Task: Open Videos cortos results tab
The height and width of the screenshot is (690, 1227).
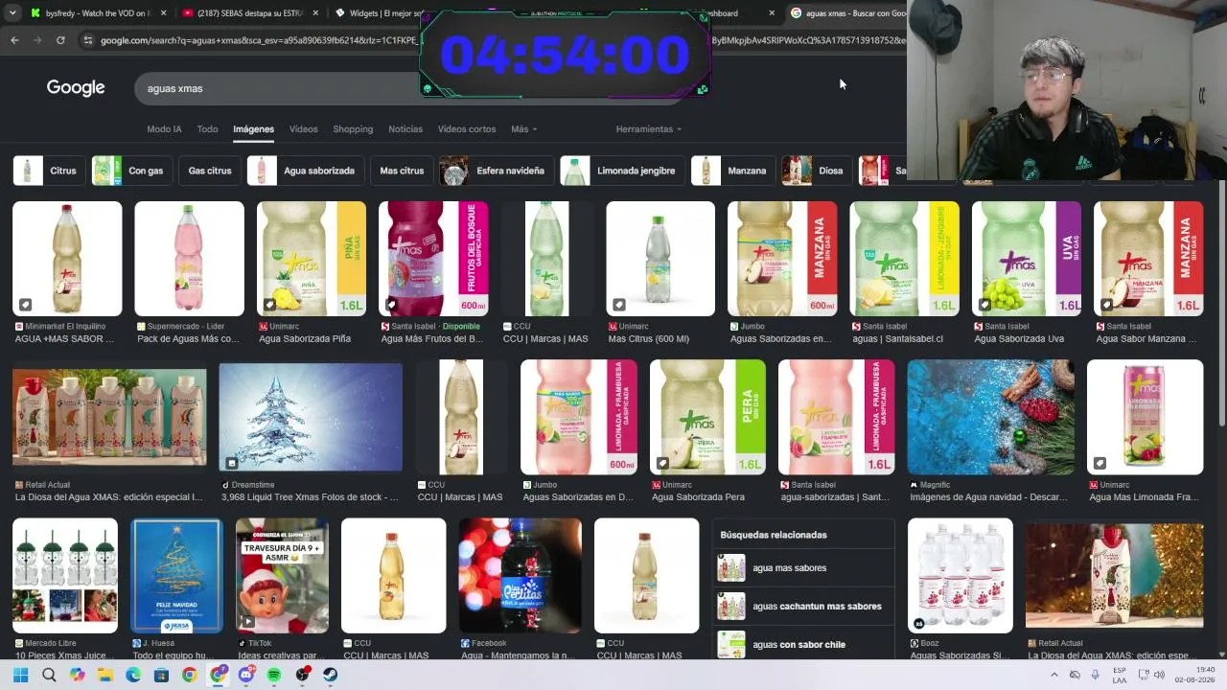Action: [467, 129]
